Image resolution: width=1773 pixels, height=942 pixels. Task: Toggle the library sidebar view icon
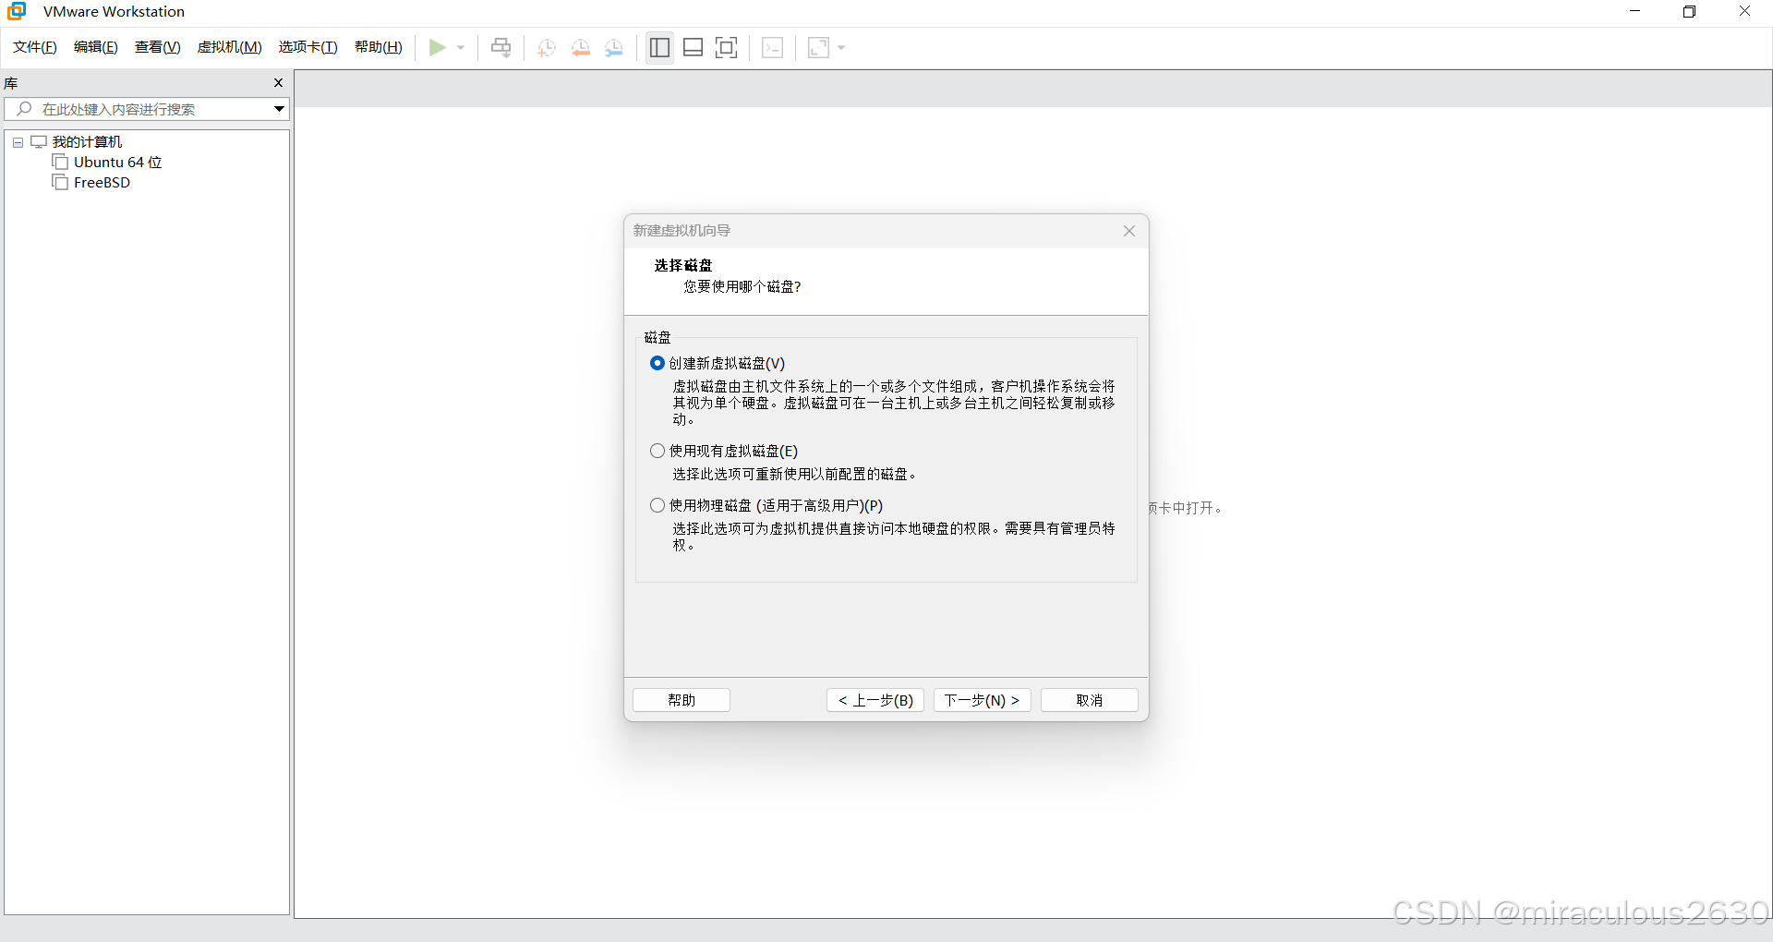(x=659, y=47)
